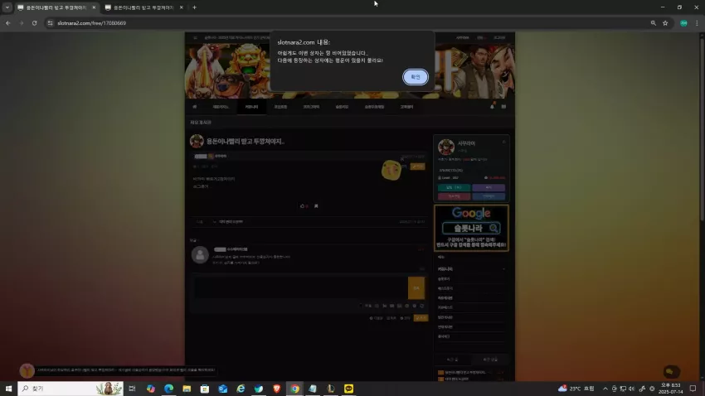Viewport: 705px width, 396px height.
Task: Click the green button in the profile card
Action: pos(454,188)
